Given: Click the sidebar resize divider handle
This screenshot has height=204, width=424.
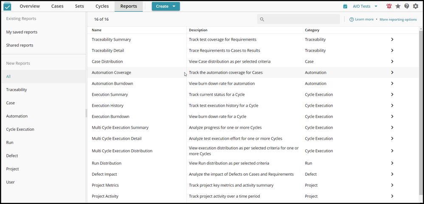Looking at the screenshot, I should (x=86, y=113).
